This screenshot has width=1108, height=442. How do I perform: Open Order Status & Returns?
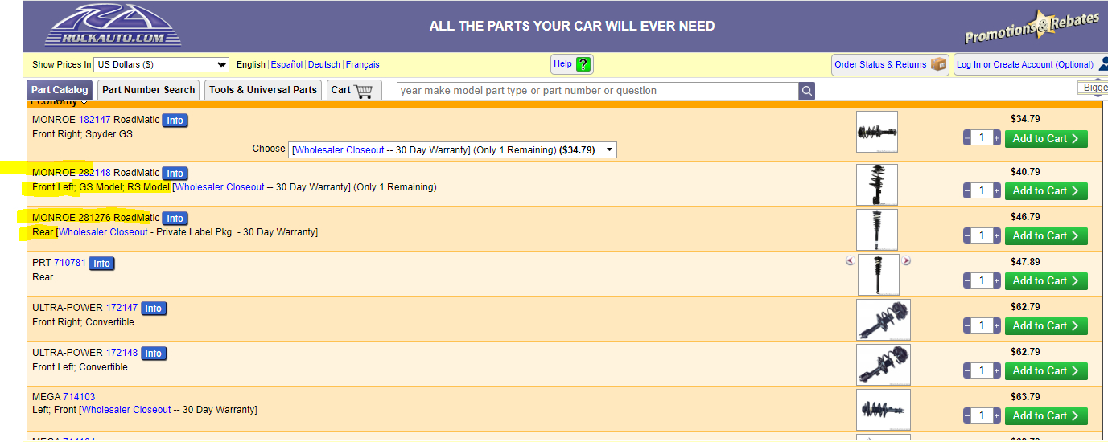tap(891, 64)
